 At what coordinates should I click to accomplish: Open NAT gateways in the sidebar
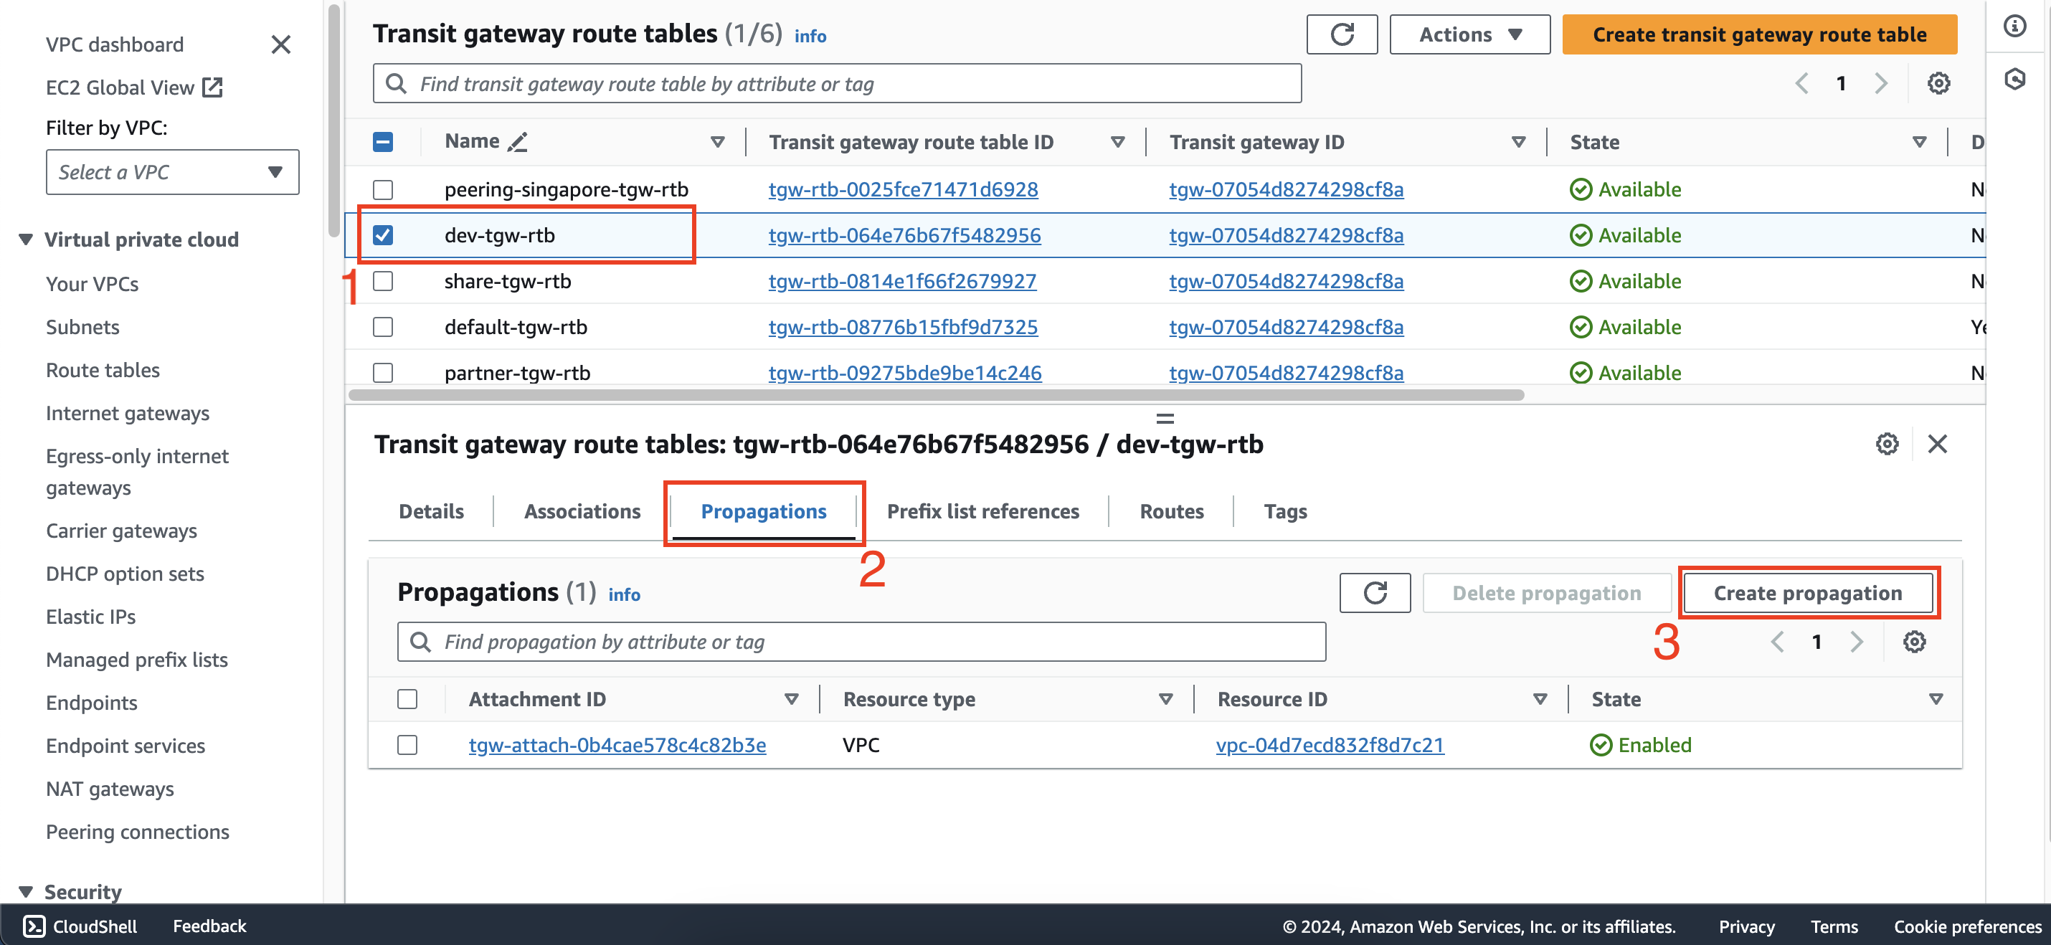click(110, 789)
